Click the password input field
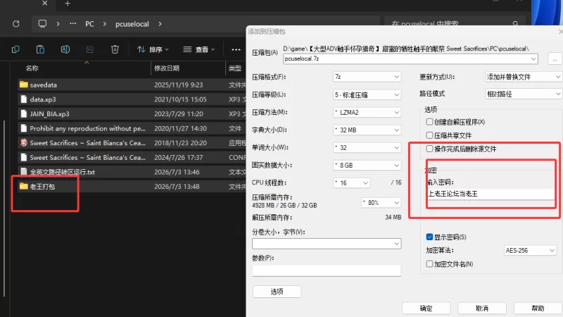563x317 pixels. (x=491, y=194)
